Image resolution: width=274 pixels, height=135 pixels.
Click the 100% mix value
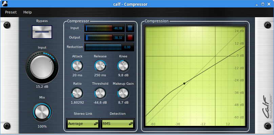pos(42,127)
